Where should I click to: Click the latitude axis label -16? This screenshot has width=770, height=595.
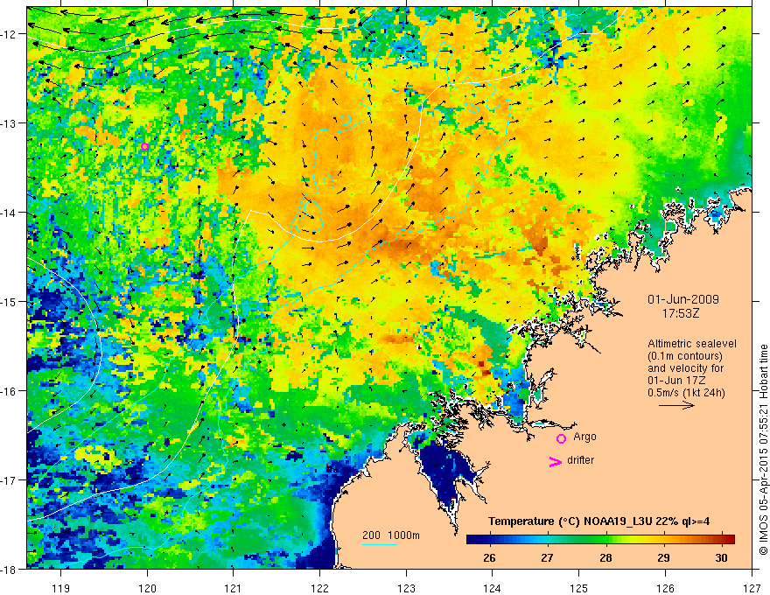pyautogui.click(x=10, y=391)
